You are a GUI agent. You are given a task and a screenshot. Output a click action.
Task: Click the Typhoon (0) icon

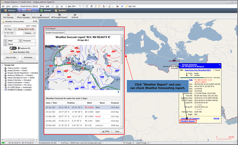tap(19, 48)
